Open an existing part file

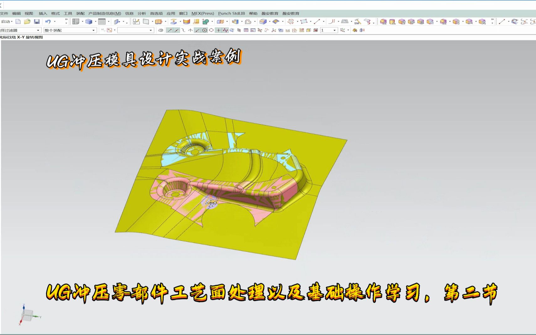click(x=27, y=21)
